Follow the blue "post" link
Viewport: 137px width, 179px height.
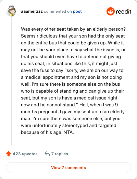(77, 11)
